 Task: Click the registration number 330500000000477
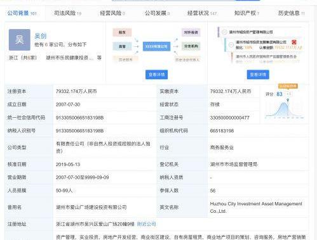pyautogui.click(x=229, y=118)
